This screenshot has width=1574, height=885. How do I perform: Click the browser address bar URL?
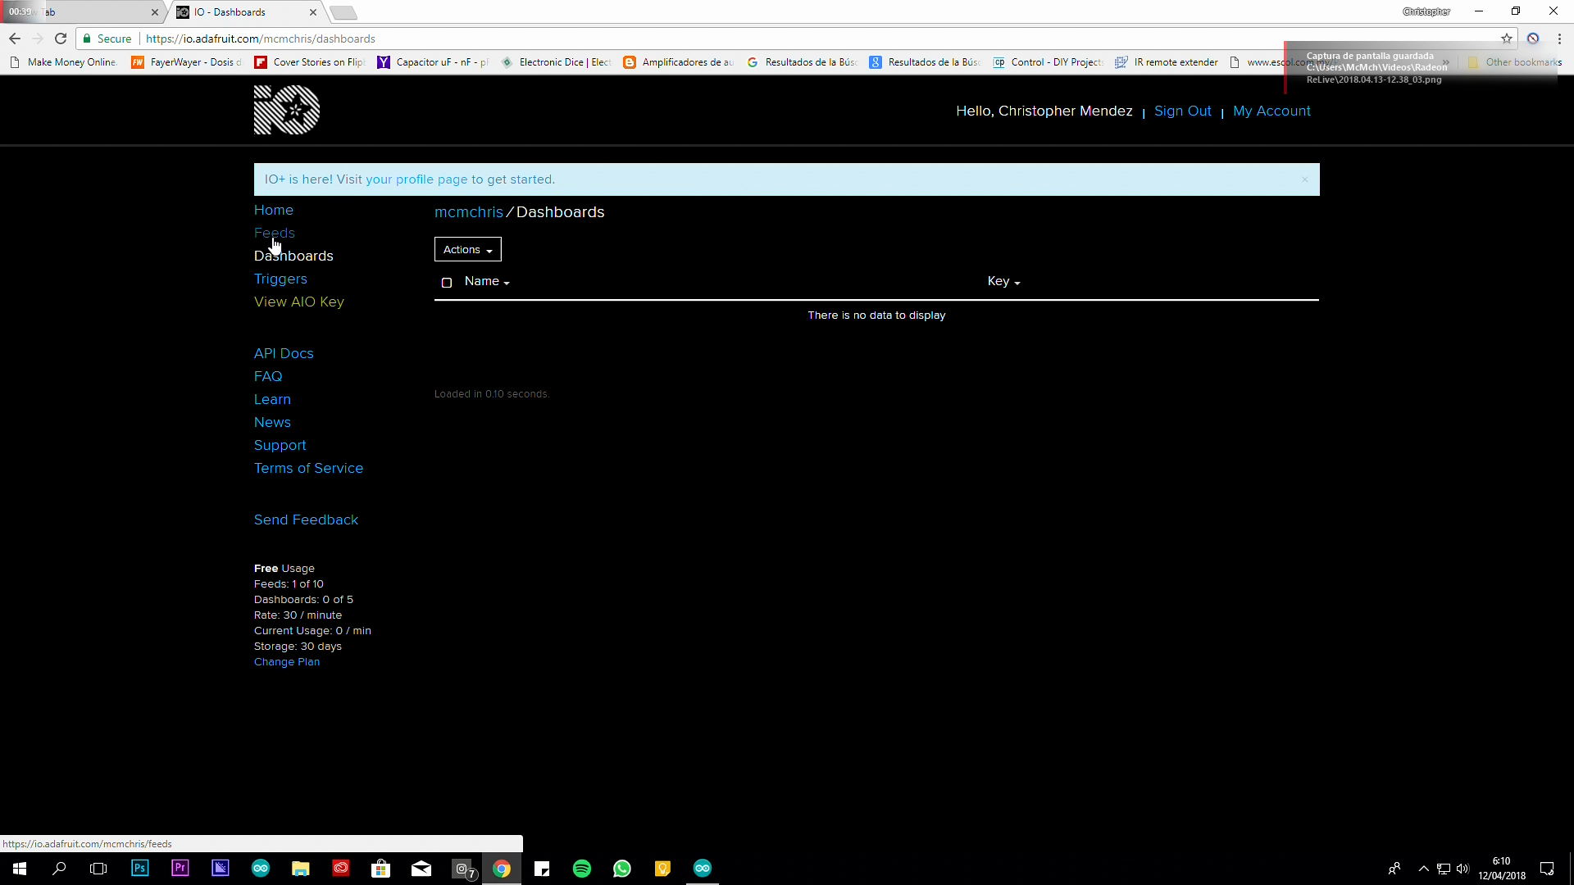point(261,39)
